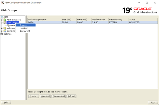The image size is (159, 105).
Task: Close the ASM Configuration Assistant window
Action: click(x=155, y=3)
